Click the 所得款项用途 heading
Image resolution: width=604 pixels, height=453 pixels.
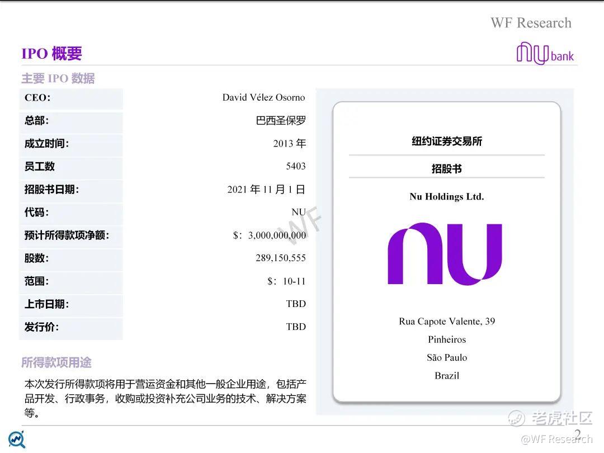[56, 362]
